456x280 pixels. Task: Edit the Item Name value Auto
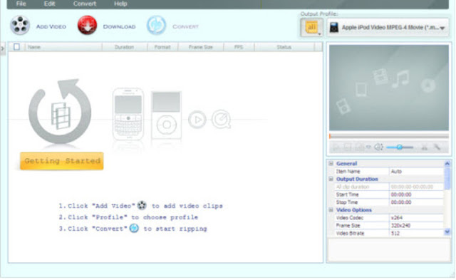(416, 172)
